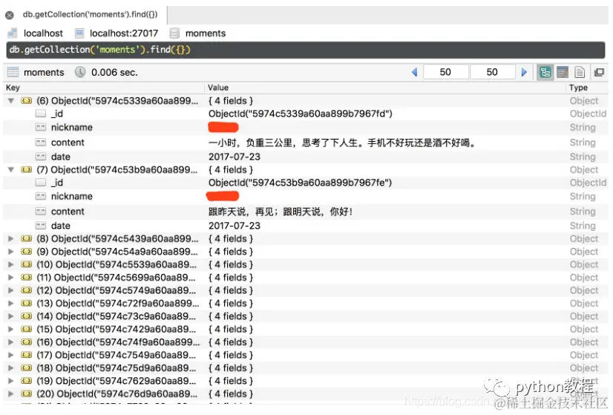Screen dimensions: 613x415
Task: Edit the skip value field showing 50
Action: [446, 72]
